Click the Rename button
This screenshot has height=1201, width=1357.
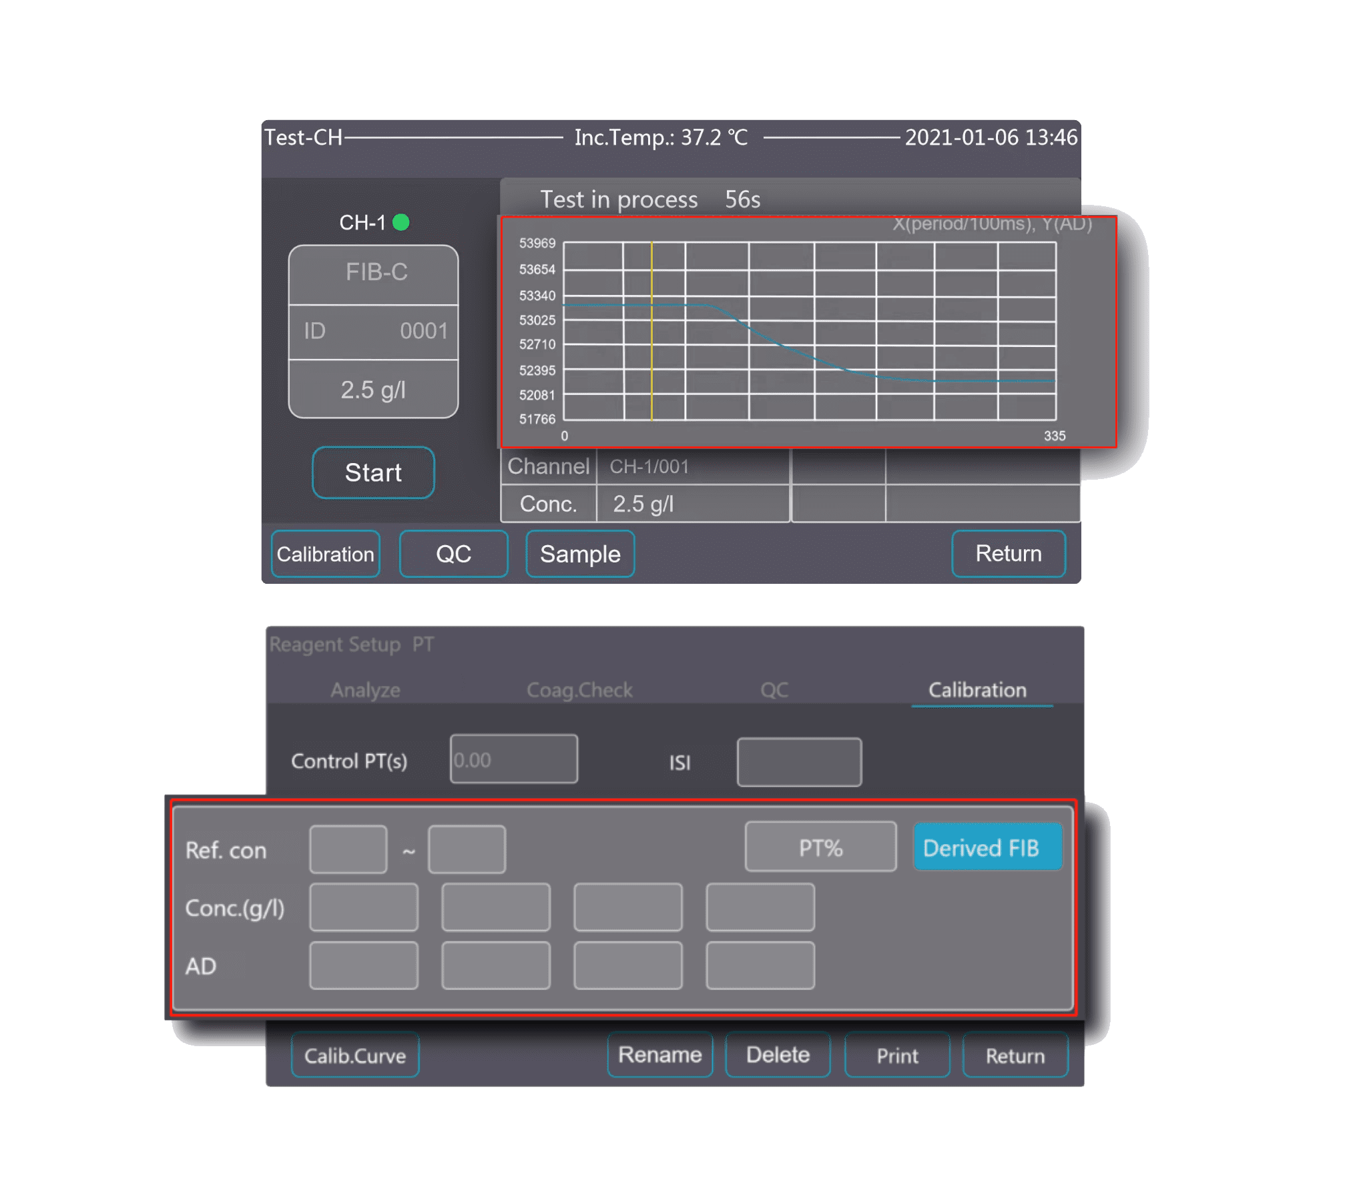(660, 1055)
